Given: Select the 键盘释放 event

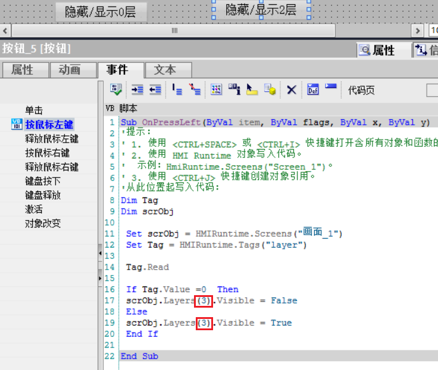Looking at the screenshot, I should tap(43, 195).
